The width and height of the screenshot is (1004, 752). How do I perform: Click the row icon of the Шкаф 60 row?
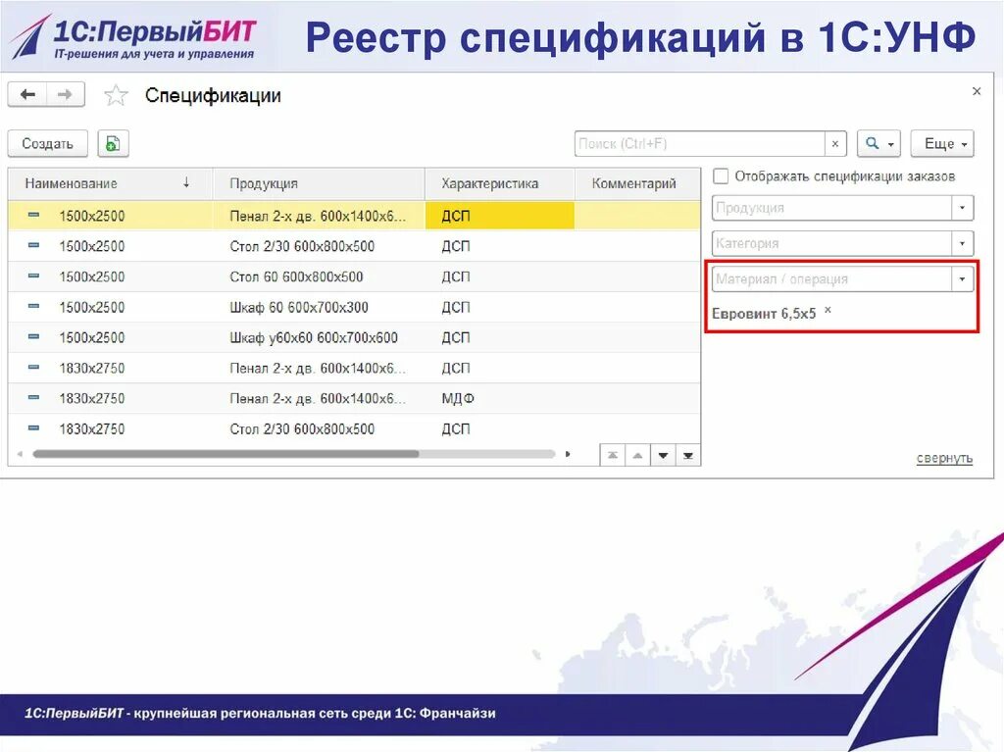tap(34, 306)
